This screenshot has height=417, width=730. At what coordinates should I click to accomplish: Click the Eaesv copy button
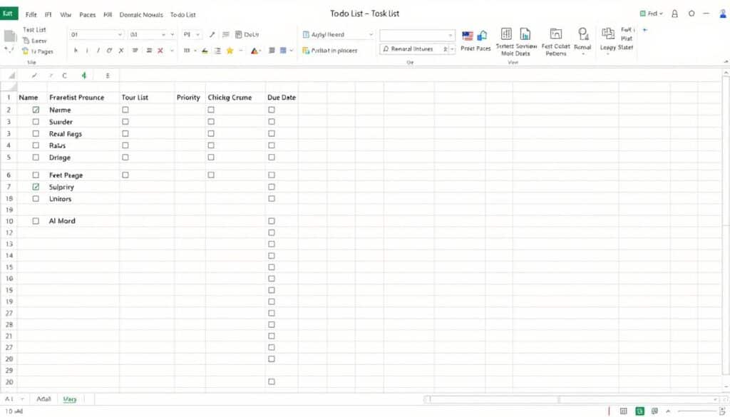point(34,41)
